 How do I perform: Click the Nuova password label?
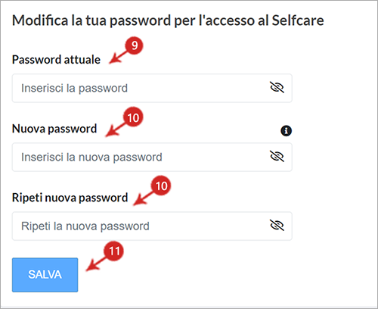(x=54, y=129)
